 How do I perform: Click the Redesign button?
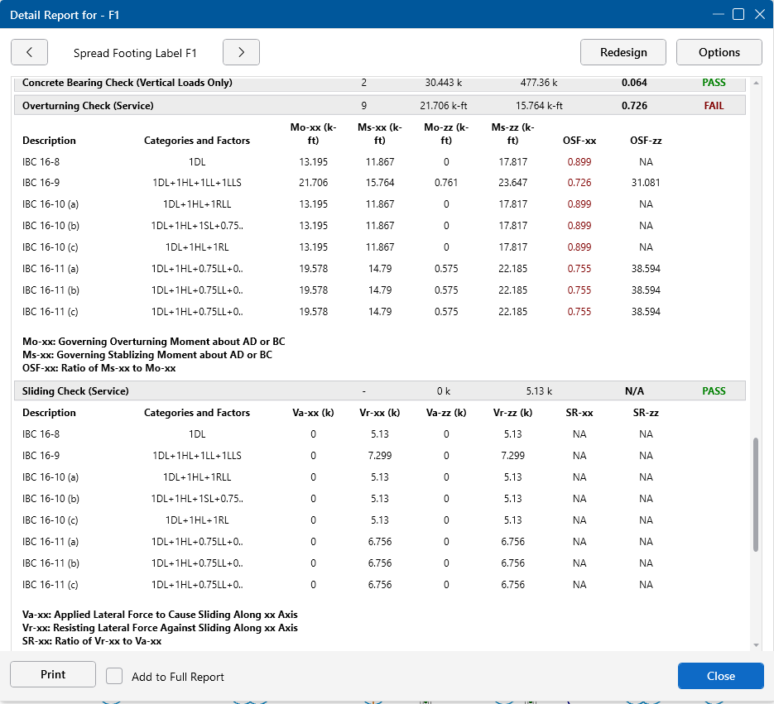[623, 52]
